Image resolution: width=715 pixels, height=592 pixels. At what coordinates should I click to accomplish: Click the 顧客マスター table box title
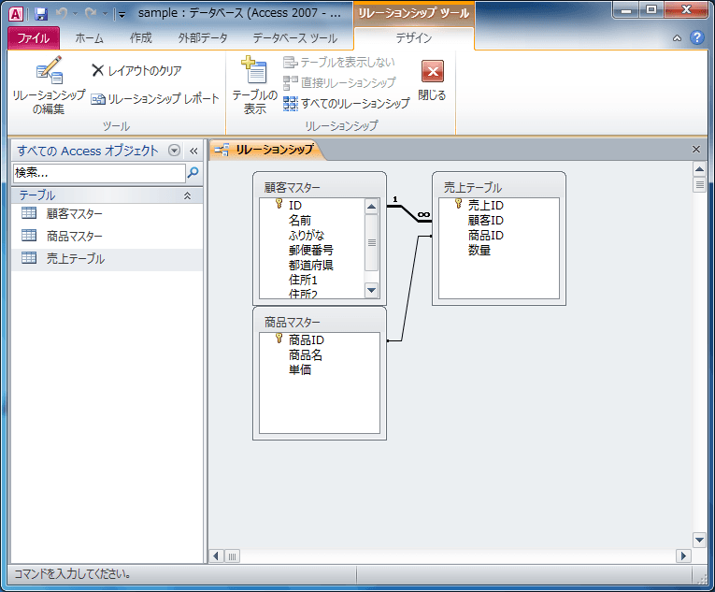point(293,188)
